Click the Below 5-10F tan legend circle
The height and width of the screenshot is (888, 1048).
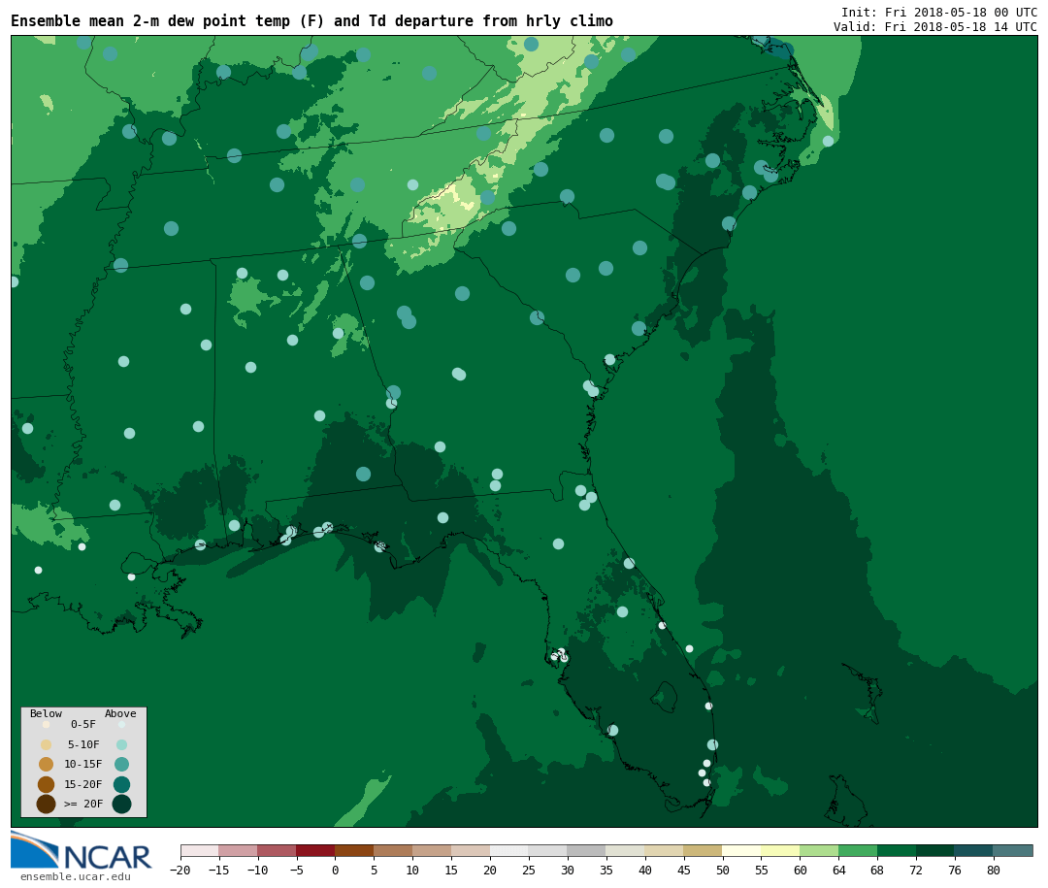click(47, 744)
